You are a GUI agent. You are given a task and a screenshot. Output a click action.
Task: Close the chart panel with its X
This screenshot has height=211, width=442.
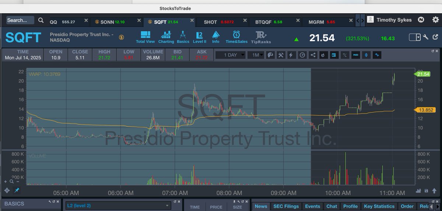(437, 51)
